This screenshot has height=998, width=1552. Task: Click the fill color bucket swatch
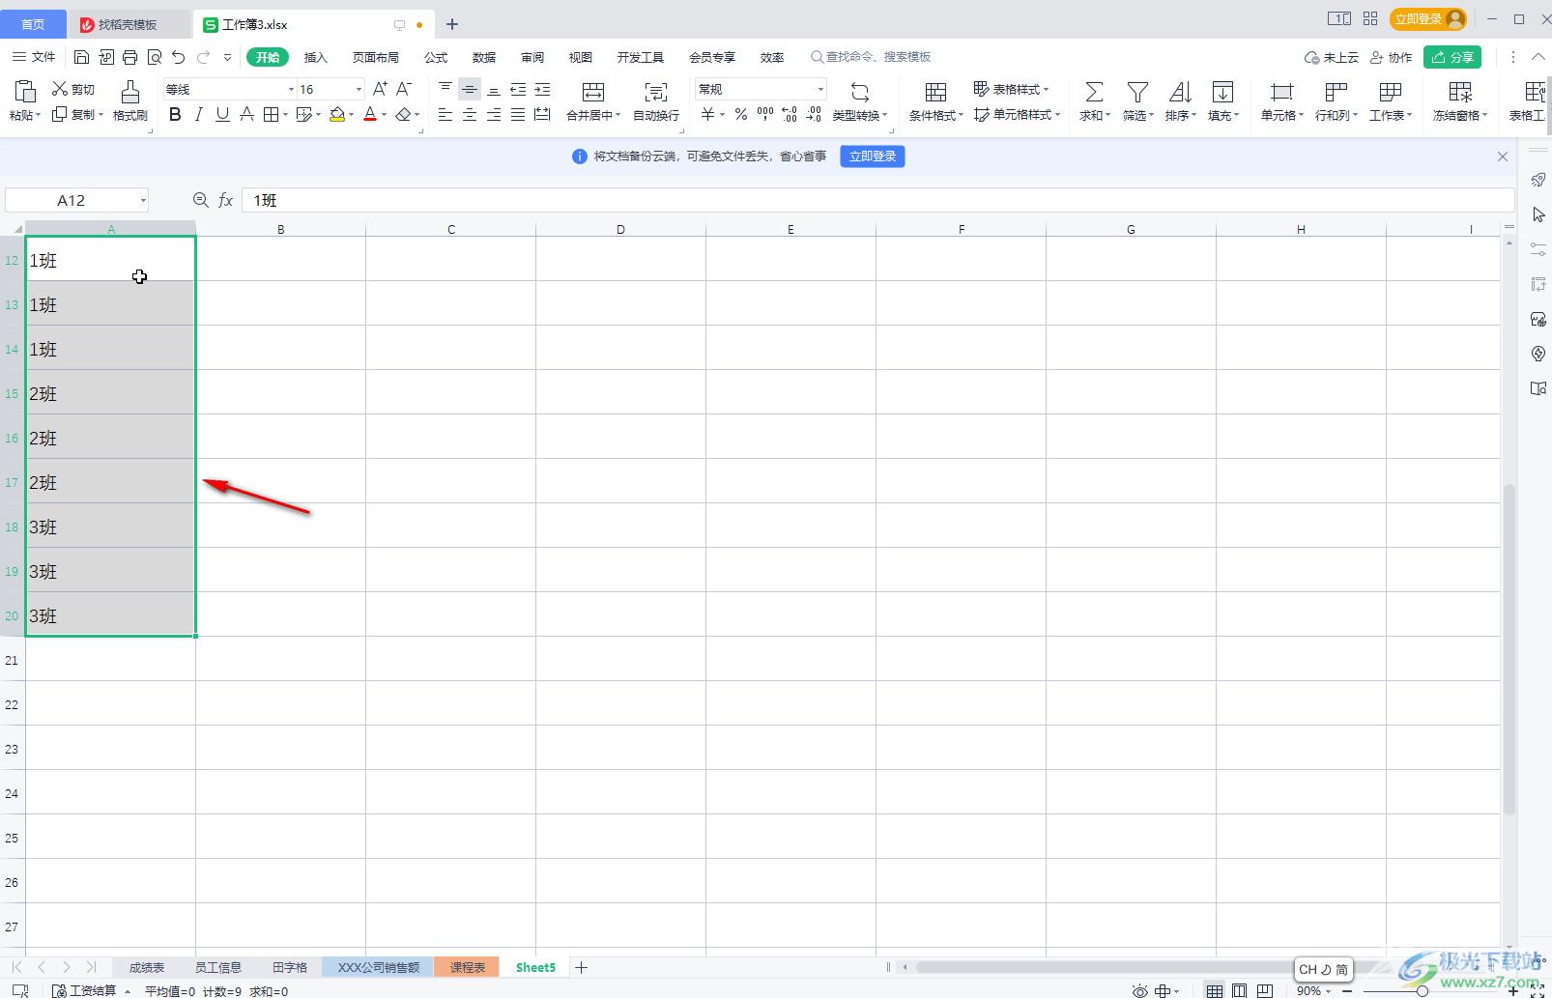click(x=337, y=114)
